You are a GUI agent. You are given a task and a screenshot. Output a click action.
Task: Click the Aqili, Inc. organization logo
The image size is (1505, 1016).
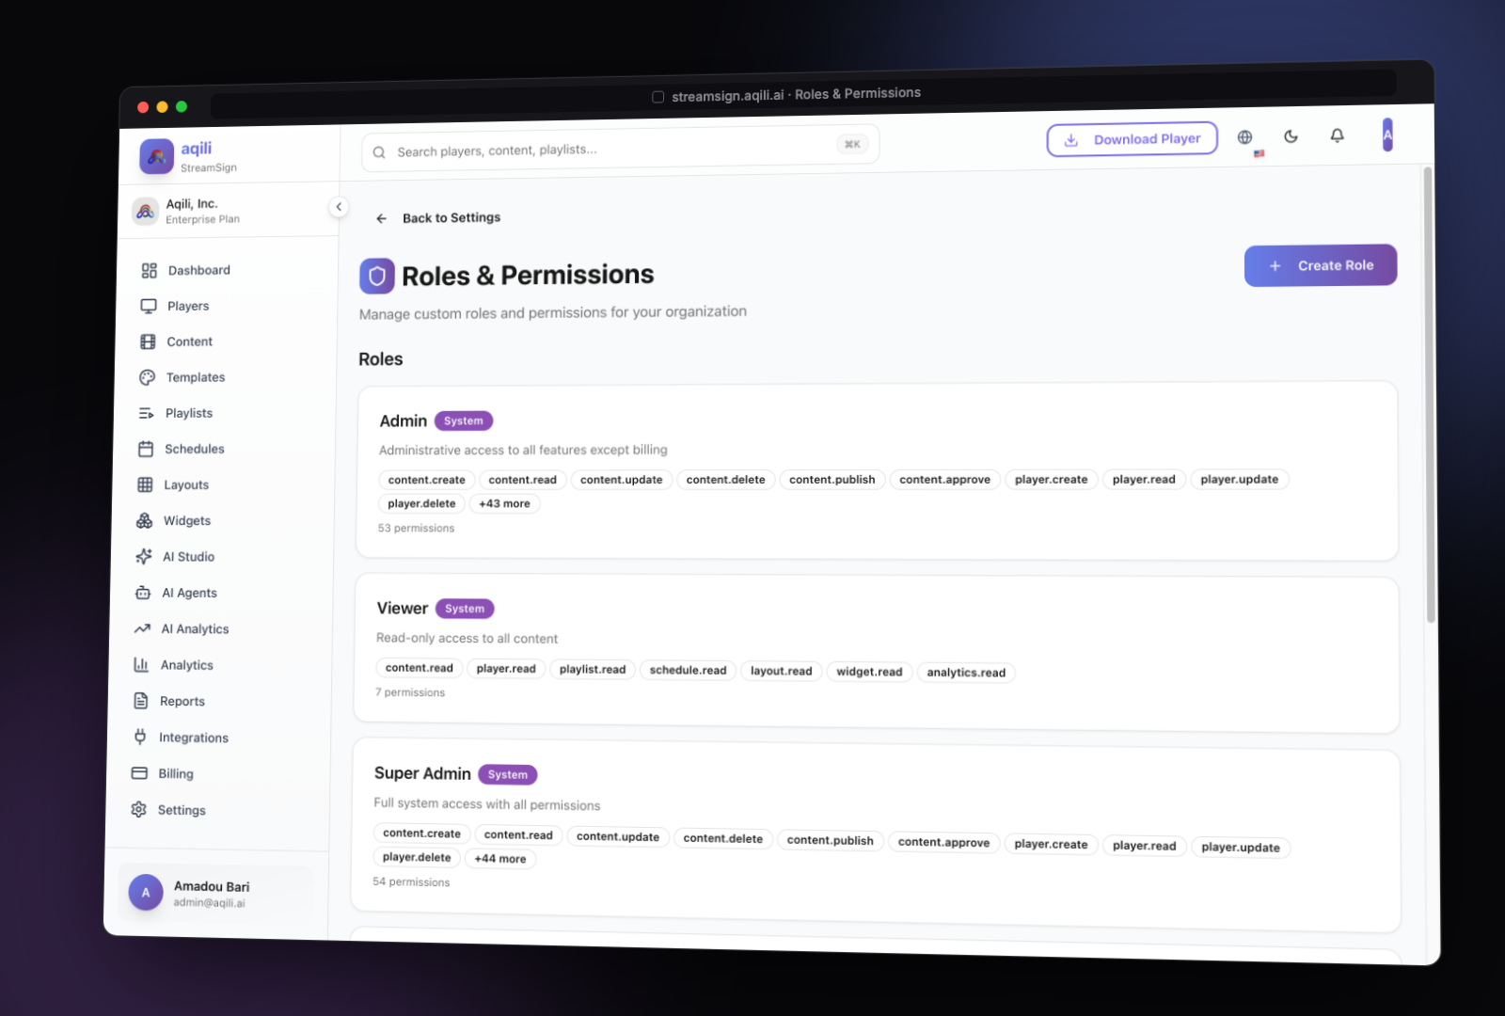click(x=145, y=212)
